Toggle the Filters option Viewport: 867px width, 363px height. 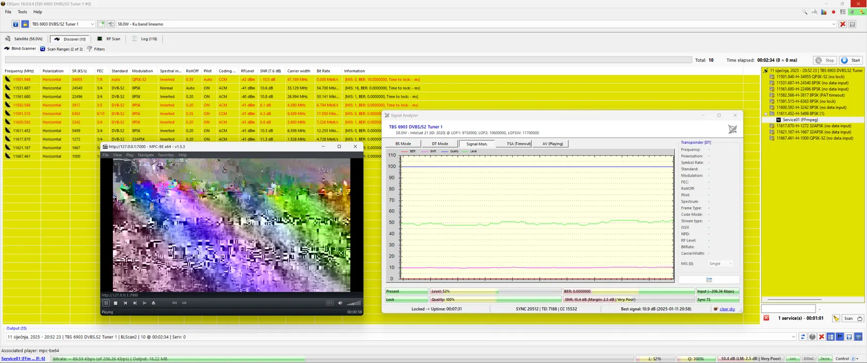click(x=96, y=49)
